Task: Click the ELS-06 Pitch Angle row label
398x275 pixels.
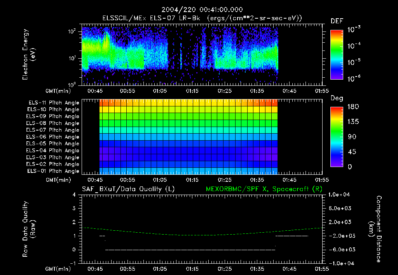Action: [x=52, y=137]
